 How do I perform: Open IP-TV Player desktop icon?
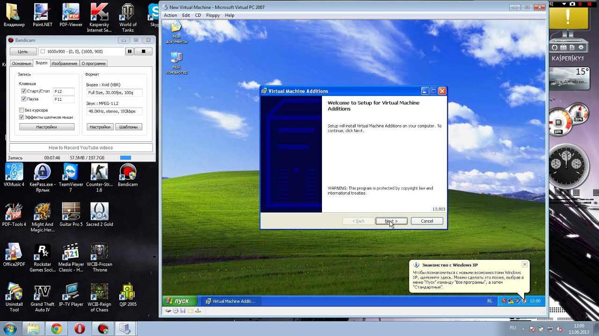point(71,294)
